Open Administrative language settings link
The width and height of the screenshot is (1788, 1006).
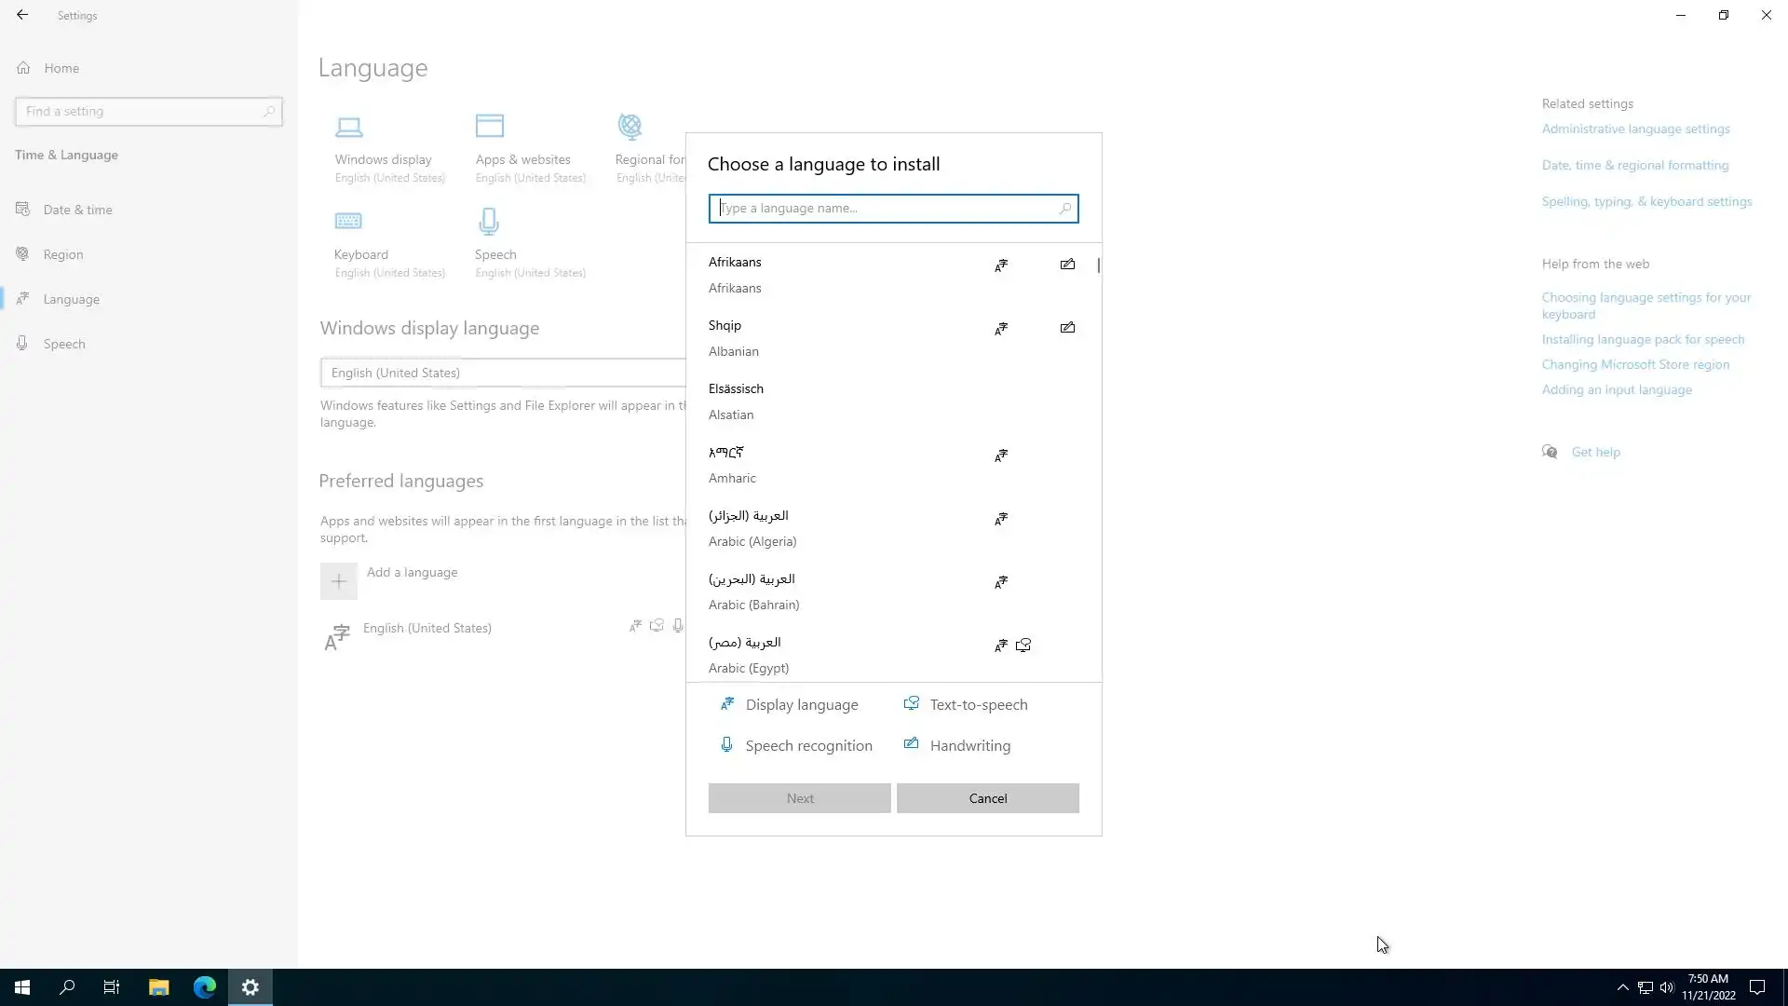pos(1635,129)
